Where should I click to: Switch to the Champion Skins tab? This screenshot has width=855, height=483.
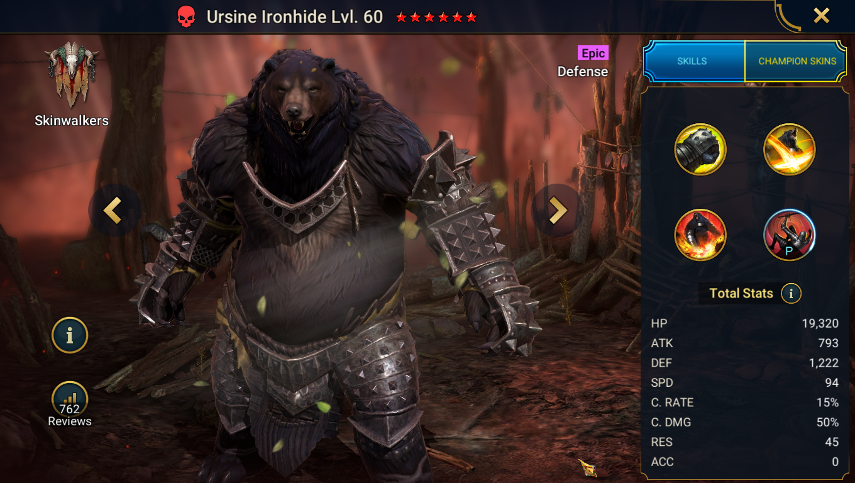pyautogui.click(x=797, y=61)
